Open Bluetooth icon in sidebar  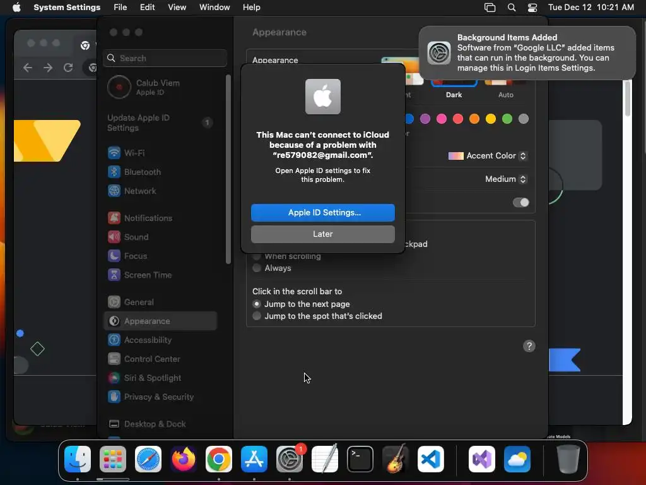(x=114, y=172)
